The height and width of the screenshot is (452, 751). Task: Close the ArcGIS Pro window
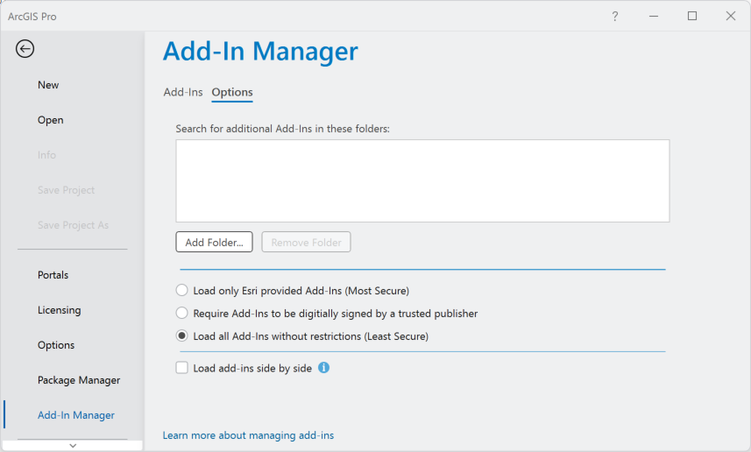[730, 17]
